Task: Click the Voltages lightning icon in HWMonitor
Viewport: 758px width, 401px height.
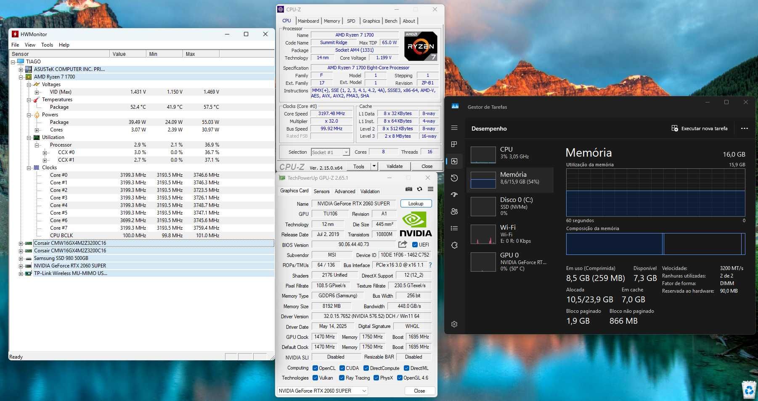Action: point(37,84)
